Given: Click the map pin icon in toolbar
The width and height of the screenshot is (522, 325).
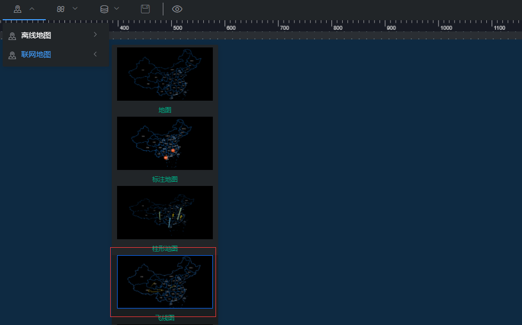Looking at the screenshot, I should click(18, 9).
